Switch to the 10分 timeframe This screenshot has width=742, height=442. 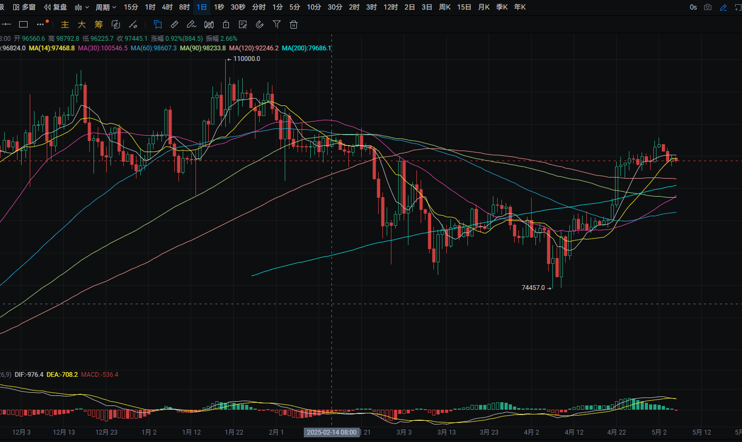click(314, 7)
